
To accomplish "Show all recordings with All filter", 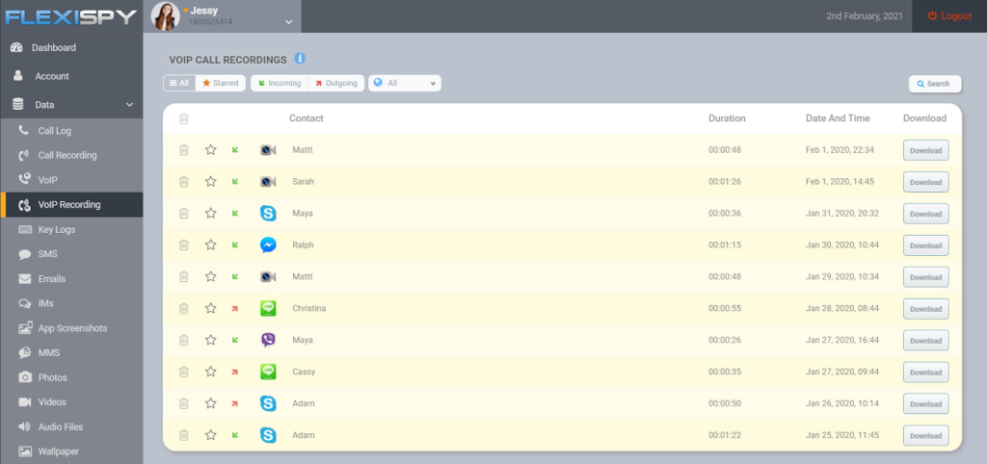I will click(x=179, y=83).
